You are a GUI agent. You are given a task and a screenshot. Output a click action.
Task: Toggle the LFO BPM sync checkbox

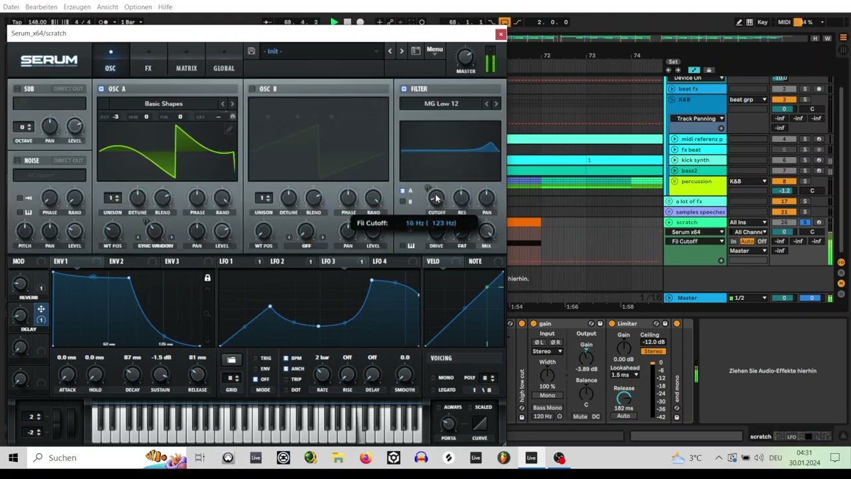pos(286,358)
